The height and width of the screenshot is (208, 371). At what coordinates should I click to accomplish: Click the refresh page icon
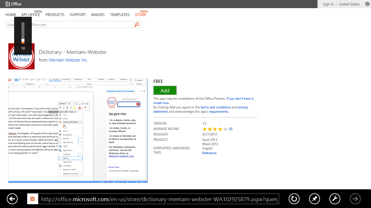point(294,199)
